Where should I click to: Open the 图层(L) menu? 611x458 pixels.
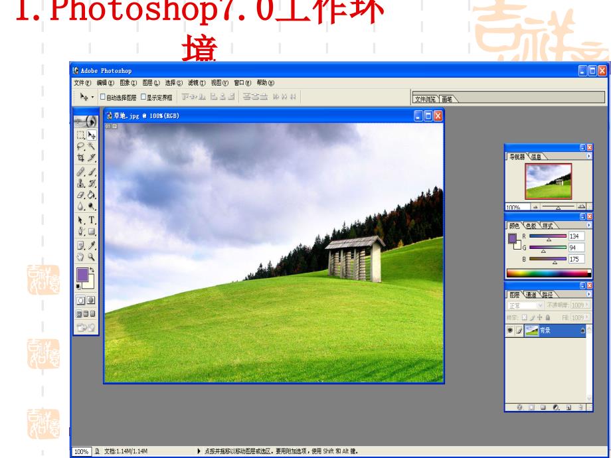[x=151, y=83]
